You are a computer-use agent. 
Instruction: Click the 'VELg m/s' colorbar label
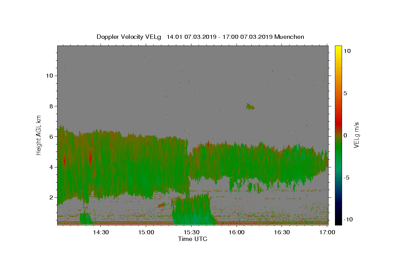(356, 135)
